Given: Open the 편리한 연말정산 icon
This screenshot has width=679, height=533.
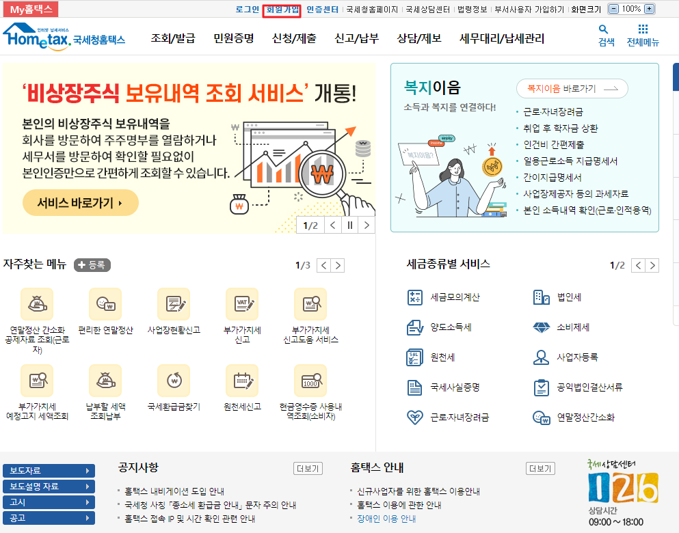Looking at the screenshot, I should point(105,304).
